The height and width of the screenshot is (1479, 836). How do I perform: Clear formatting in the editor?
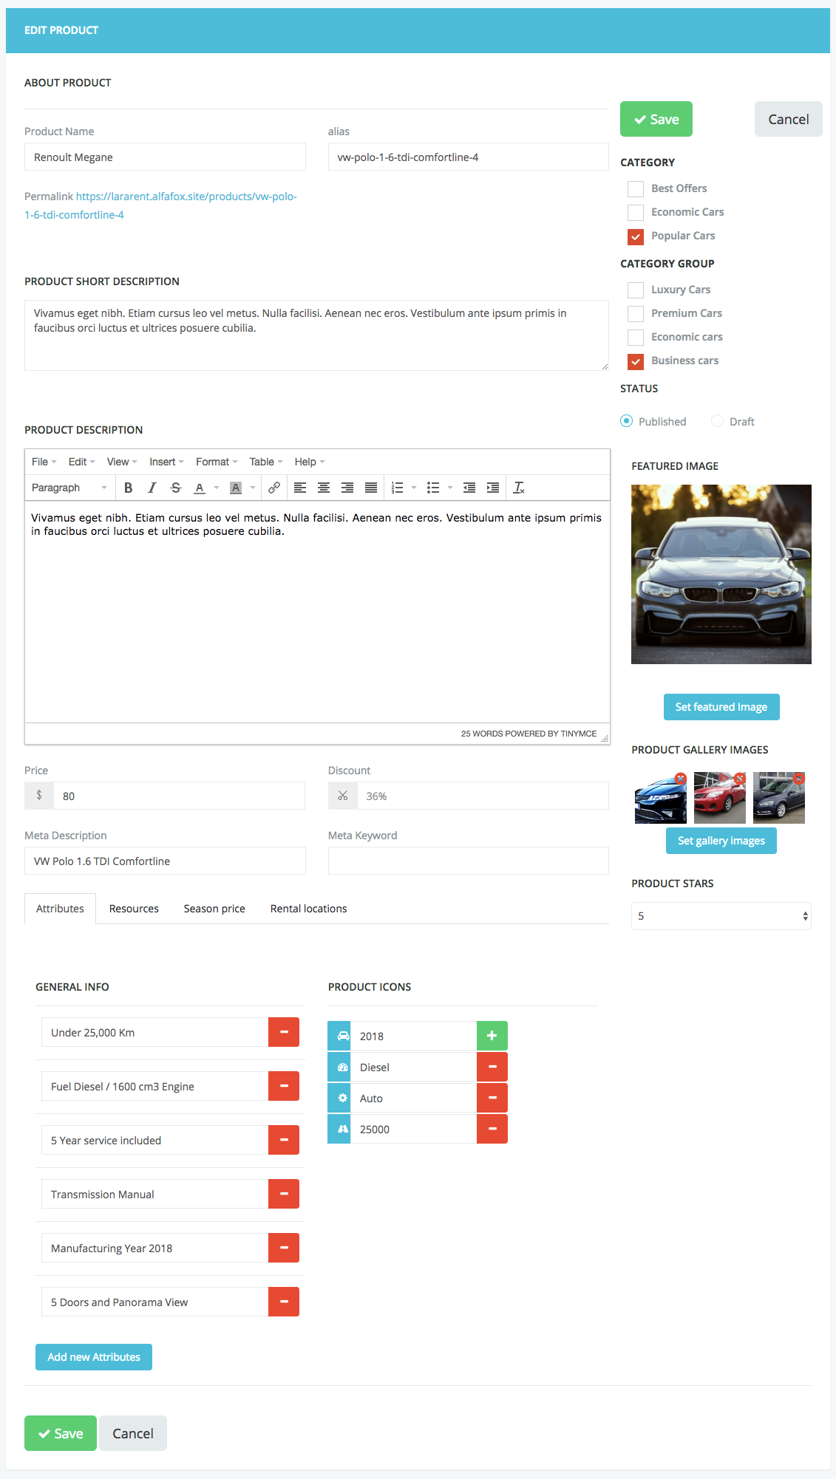point(519,488)
